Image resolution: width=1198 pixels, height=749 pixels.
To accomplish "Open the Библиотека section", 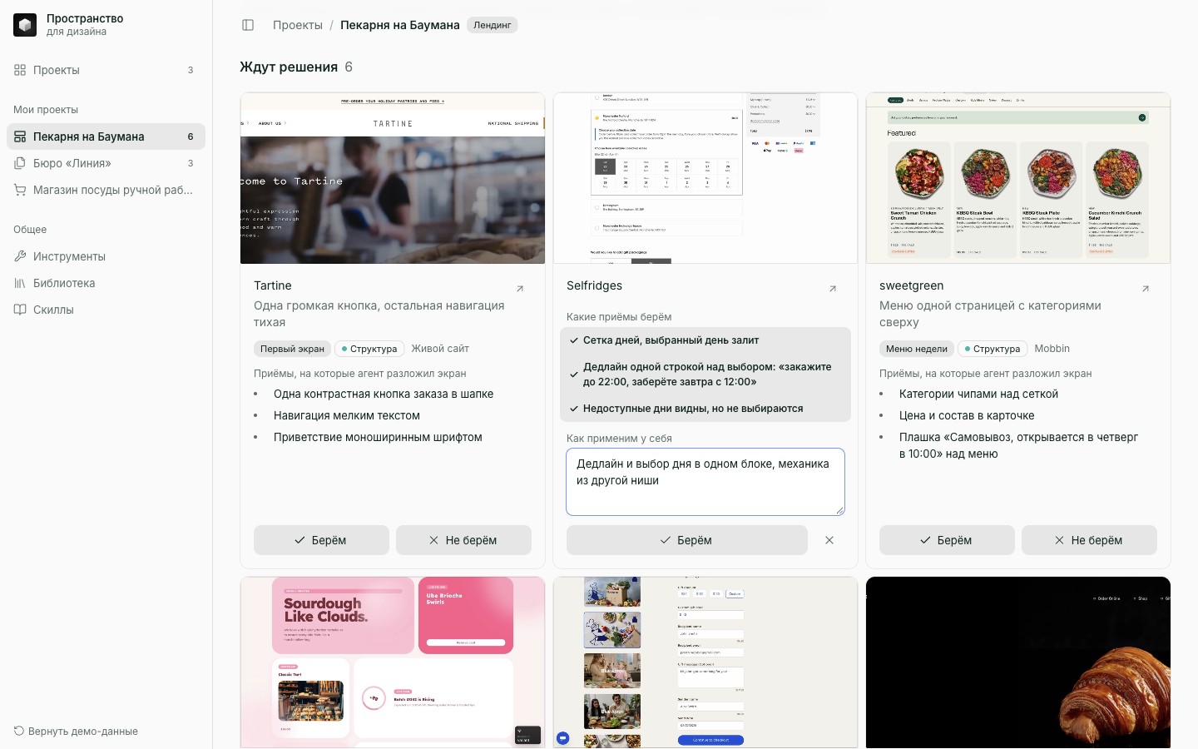I will pyautogui.click(x=106, y=283).
